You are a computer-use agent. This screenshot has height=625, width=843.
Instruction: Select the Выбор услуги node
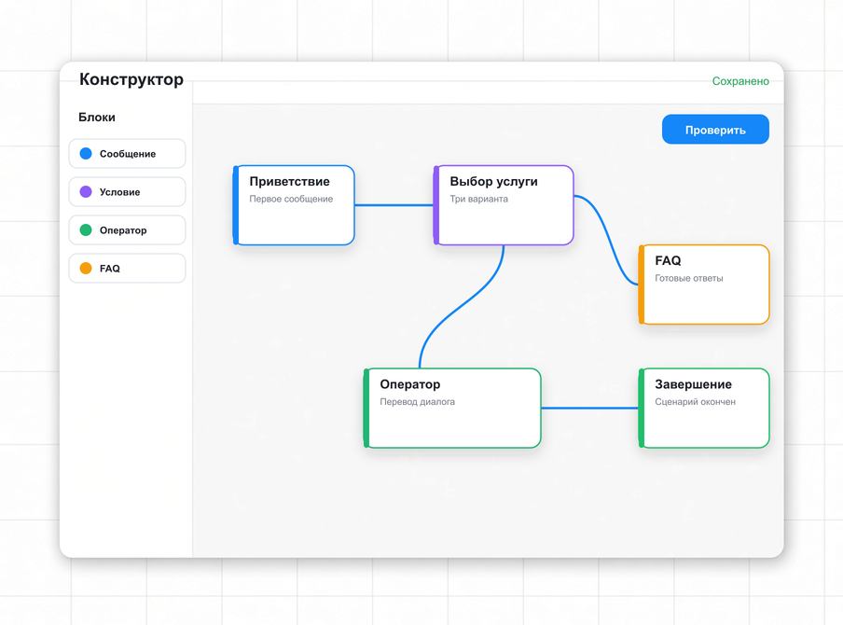click(x=504, y=205)
